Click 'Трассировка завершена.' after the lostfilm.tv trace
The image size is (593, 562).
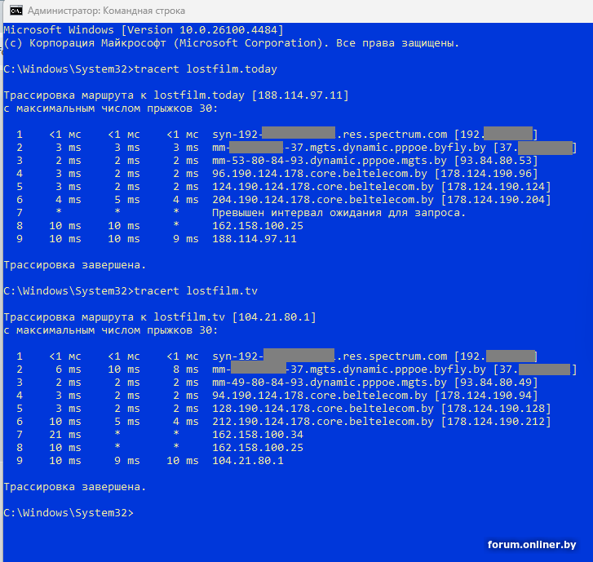pyautogui.click(x=75, y=487)
